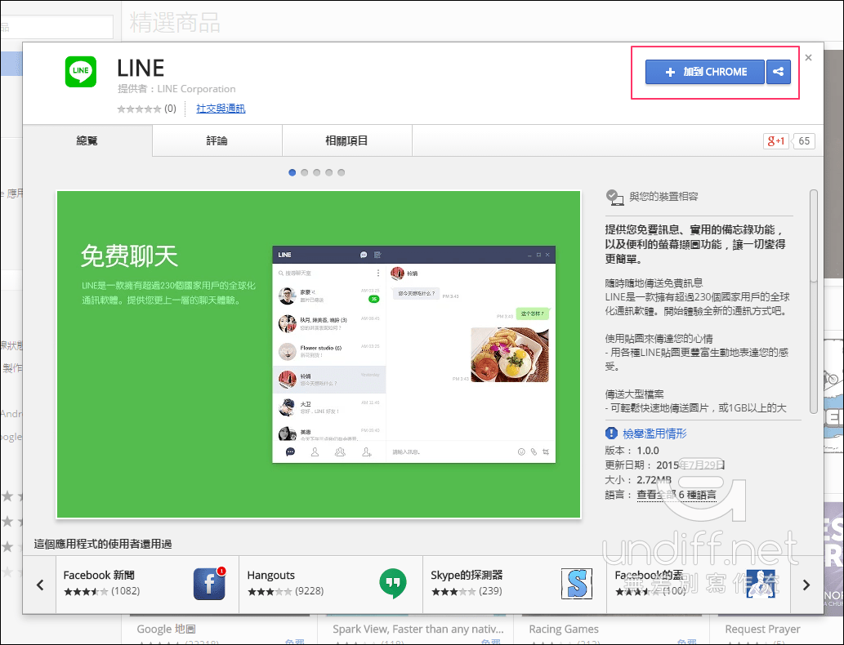Click Spark View item in background store

tap(418, 629)
